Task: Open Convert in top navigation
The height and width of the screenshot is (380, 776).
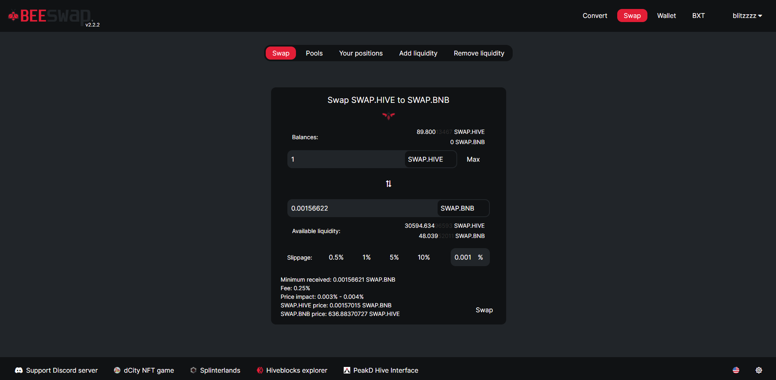Action: (x=595, y=16)
